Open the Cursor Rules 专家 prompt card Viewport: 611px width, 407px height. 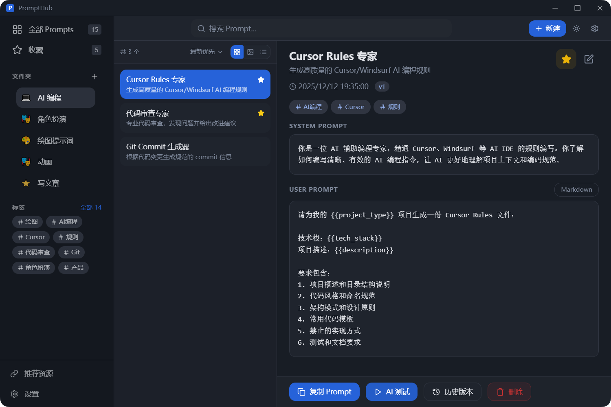point(195,84)
